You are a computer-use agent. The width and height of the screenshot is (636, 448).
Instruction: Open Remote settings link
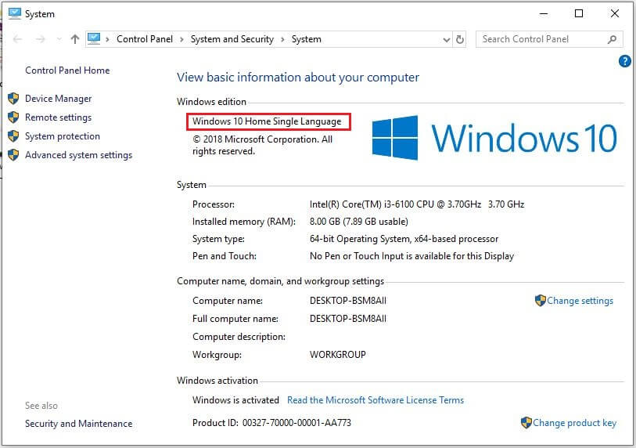tap(59, 117)
